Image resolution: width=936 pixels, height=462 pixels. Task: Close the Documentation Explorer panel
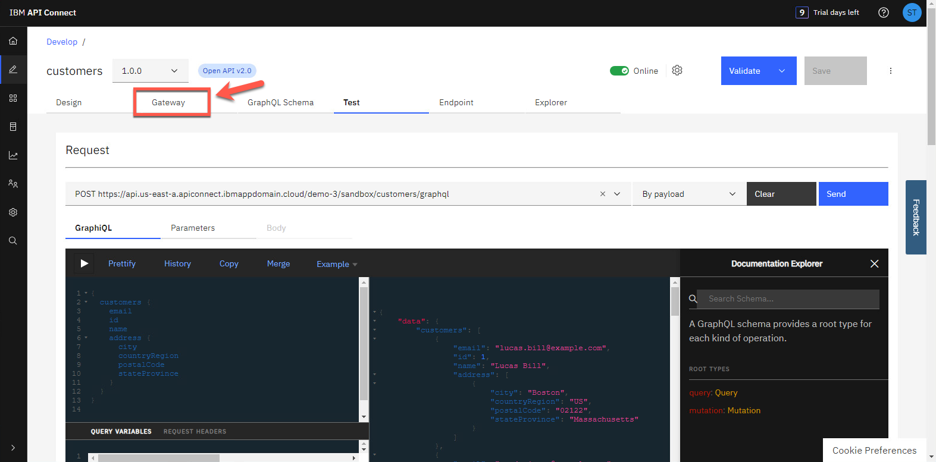click(874, 263)
